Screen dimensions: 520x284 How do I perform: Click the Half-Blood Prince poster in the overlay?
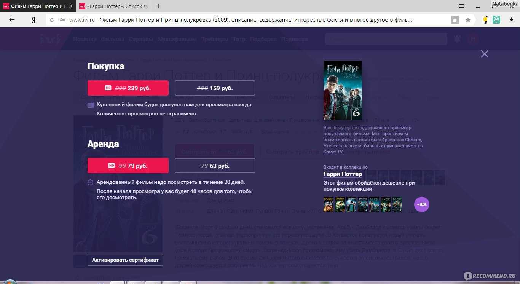[343, 90]
